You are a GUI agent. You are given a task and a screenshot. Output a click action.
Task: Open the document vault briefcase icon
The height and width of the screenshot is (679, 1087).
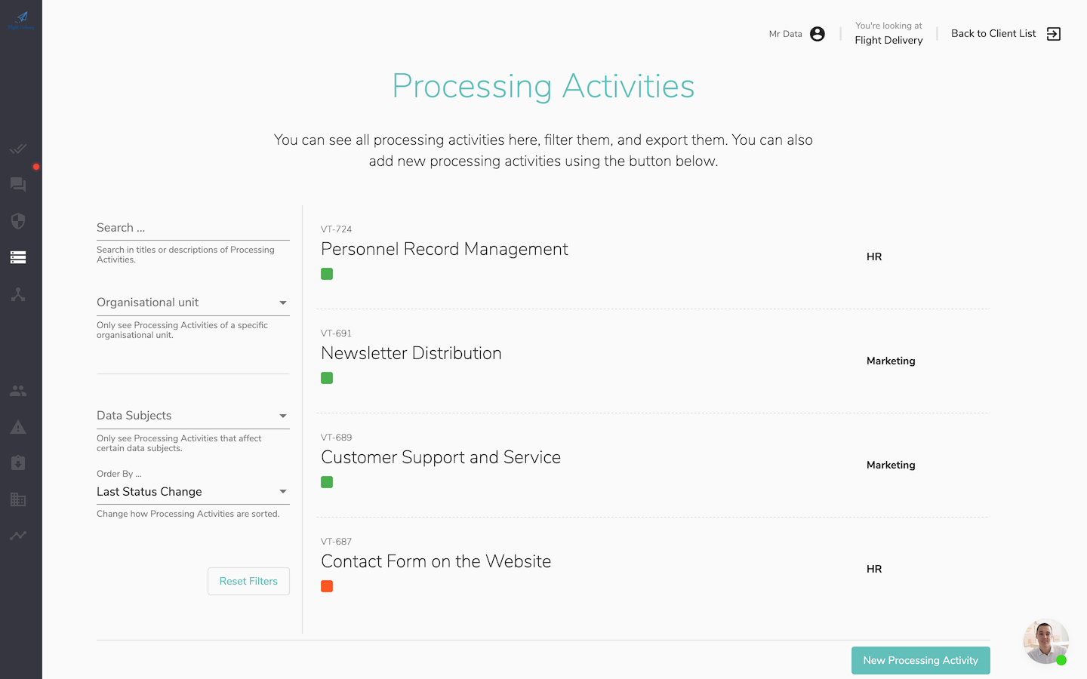(x=18, y=462)
